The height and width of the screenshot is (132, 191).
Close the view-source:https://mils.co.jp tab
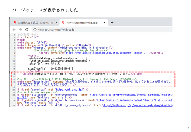(x=104, y=23)
